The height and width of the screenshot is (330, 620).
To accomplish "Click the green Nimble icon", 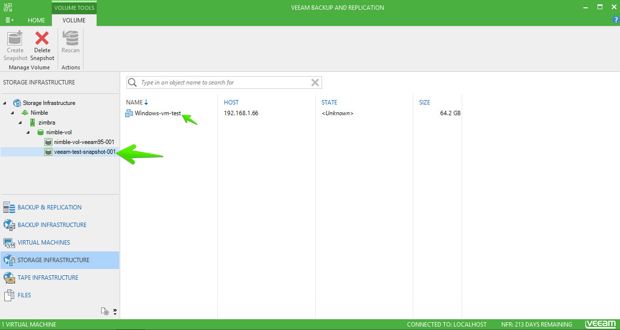I will (25, 113).
